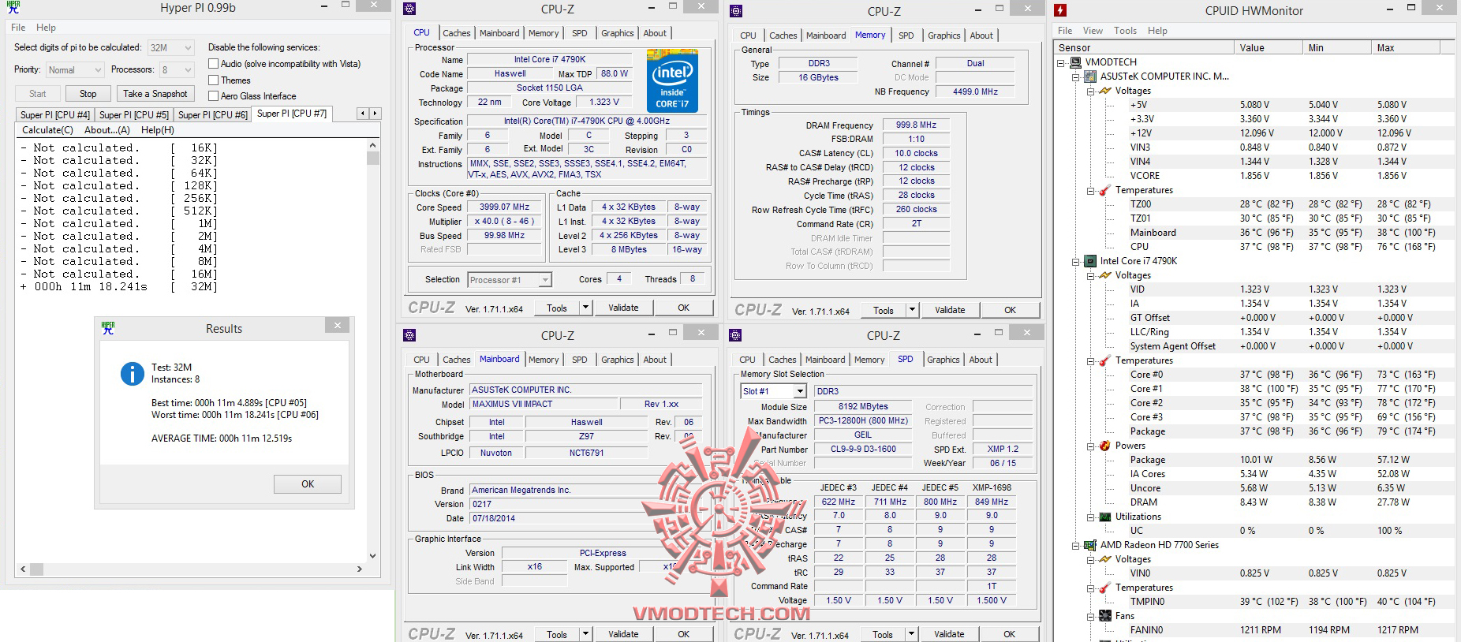
Task: Click the Voltages icon under Intel Core i7 4790K
Action: 1105,275
